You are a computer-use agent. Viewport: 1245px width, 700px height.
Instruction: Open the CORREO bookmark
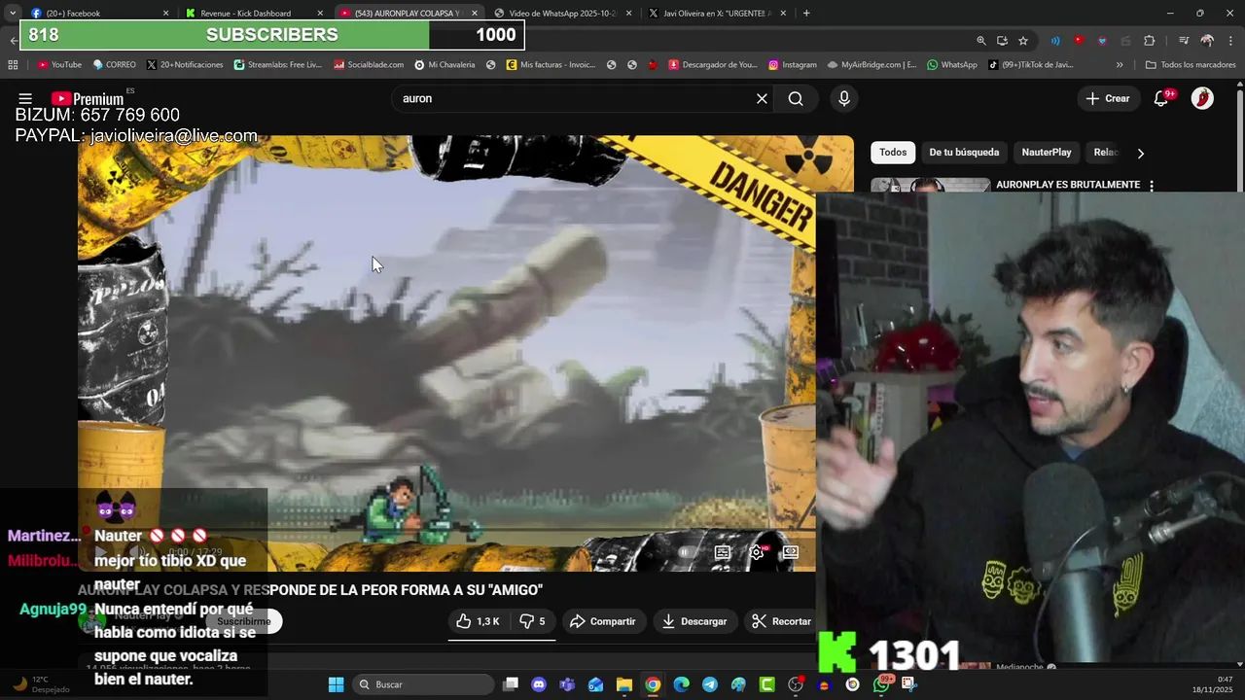(114, 65)
